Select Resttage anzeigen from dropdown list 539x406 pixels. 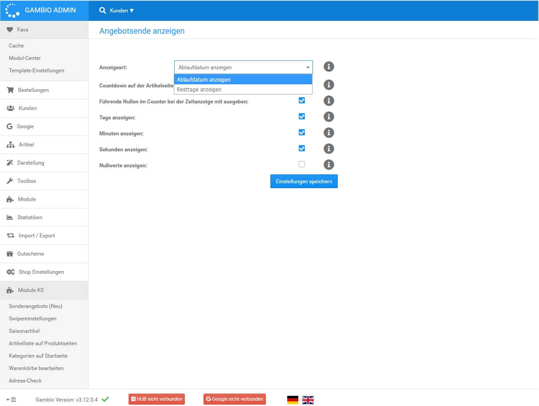[199, 90]
